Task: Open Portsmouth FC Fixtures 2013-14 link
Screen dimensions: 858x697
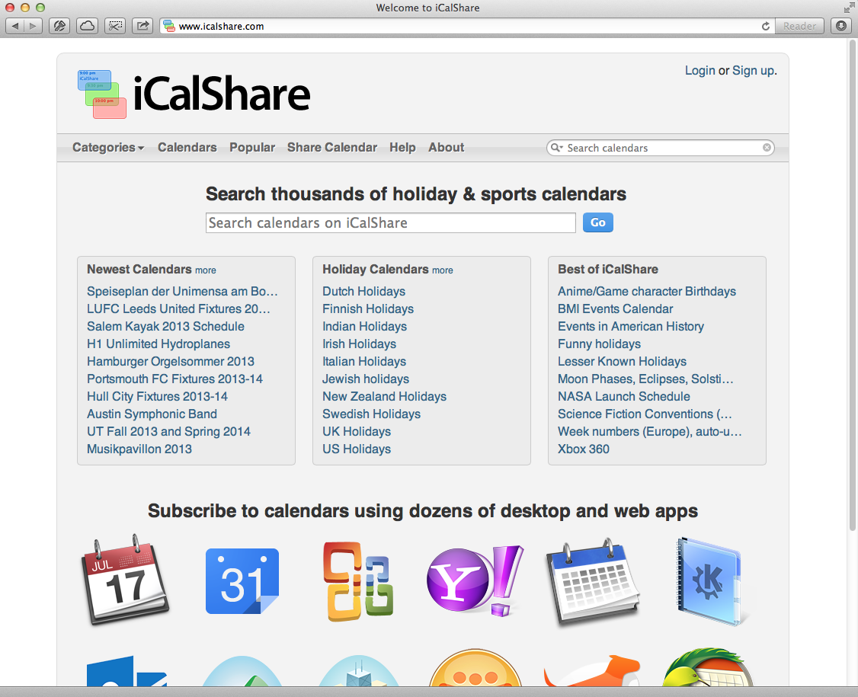Action: pos(175,379)
